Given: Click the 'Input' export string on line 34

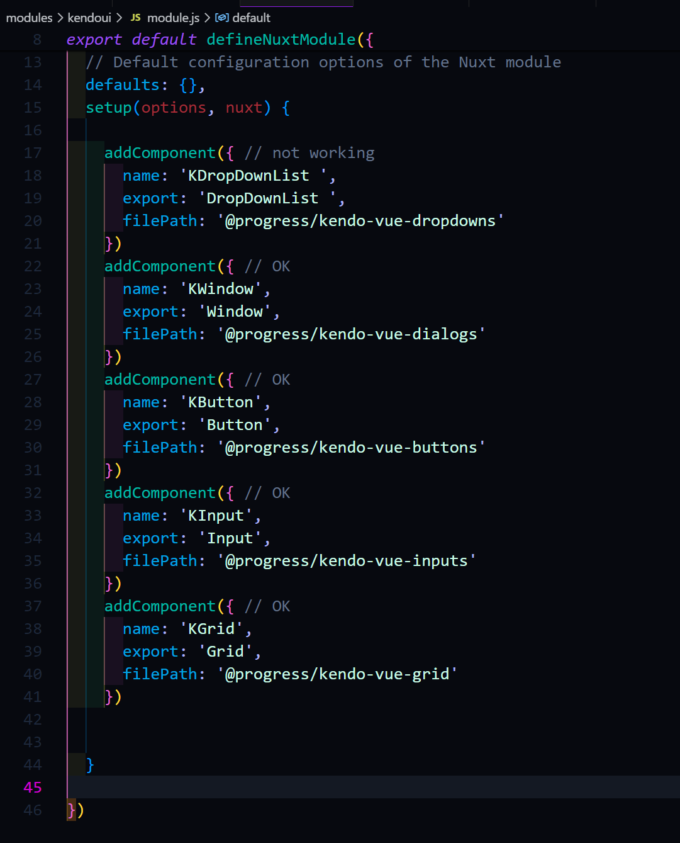Looking at the screenshot, I should [230, 538].
